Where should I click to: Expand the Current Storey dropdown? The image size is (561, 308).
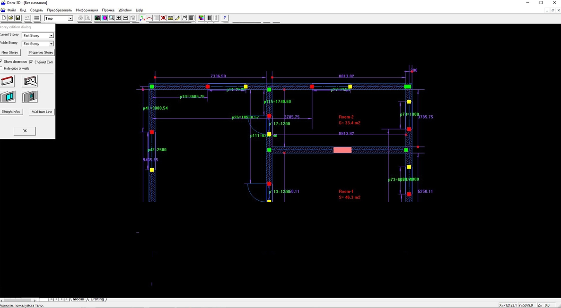51,35
